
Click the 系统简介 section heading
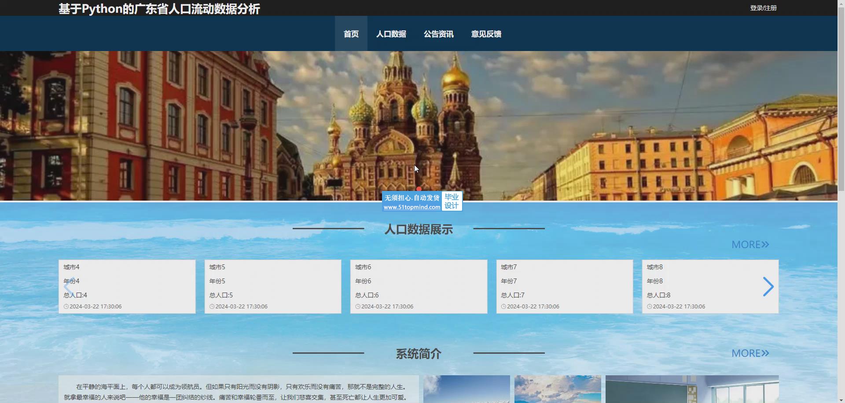point(419,354)
